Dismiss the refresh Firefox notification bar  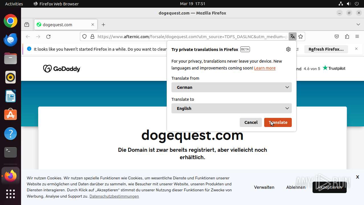pyautogui.click(x=356, y=49)
